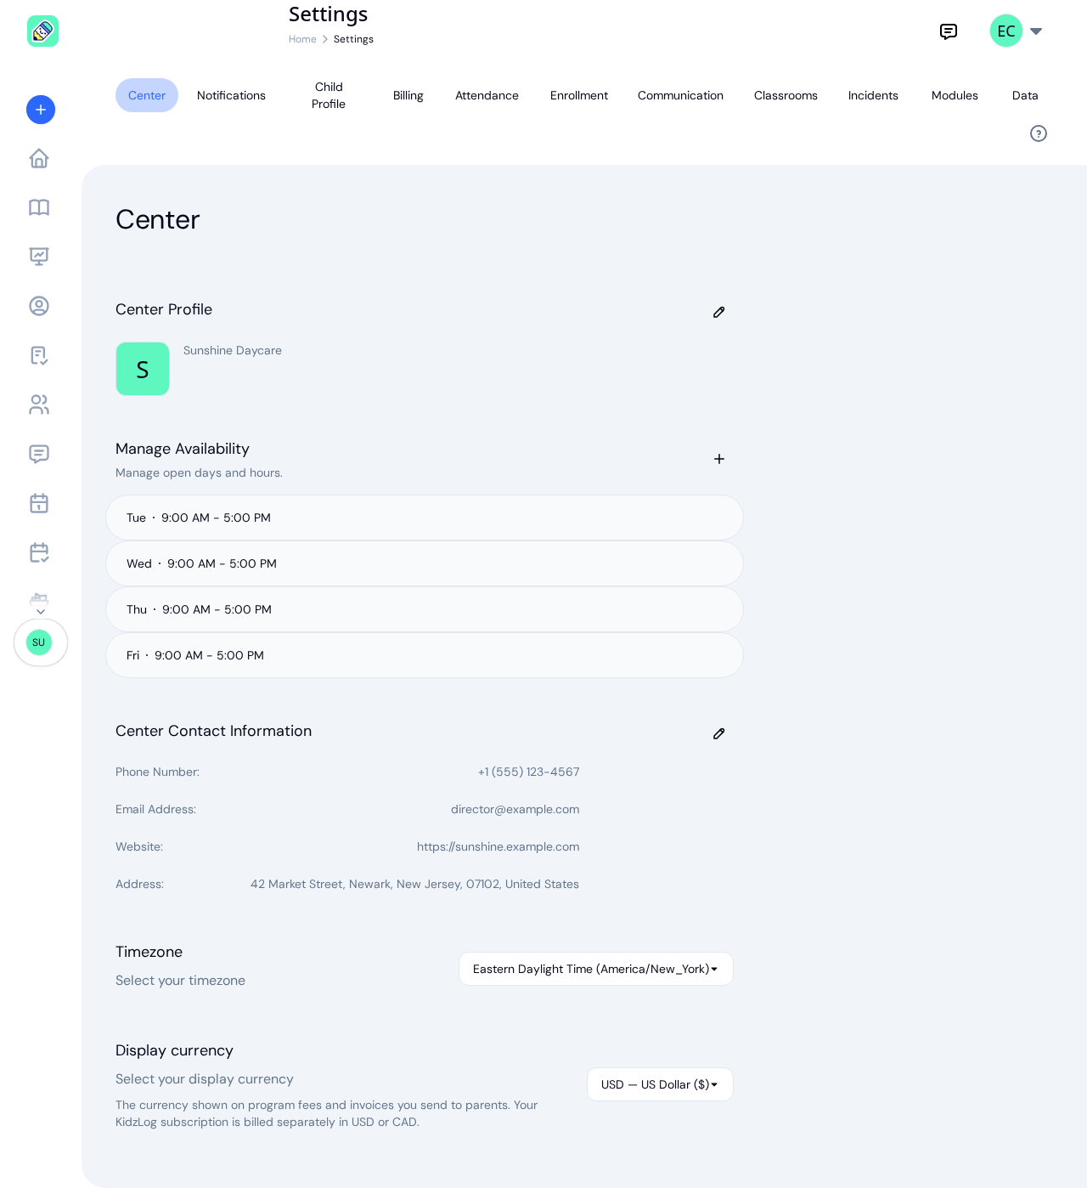Image resolution: width=1087 pixels, height=1188 pixels.
Task: Switch to the Classrooms tab
Action: [x=786, y=95]
